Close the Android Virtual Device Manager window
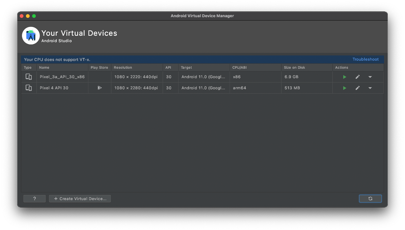Image resolution: width=405 pixels, height=230 pixels. pos(22,16)
